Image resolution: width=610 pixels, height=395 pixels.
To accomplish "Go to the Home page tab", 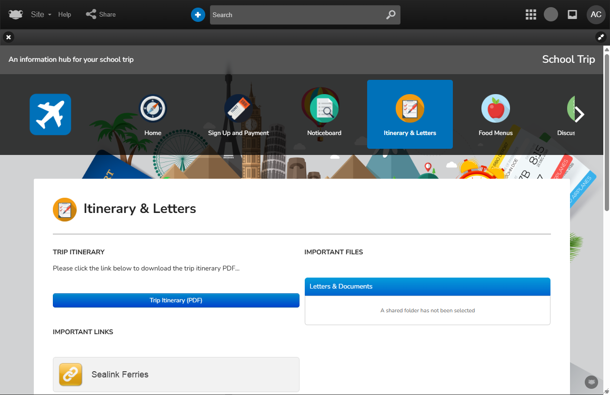I will (x=153, y=115).
